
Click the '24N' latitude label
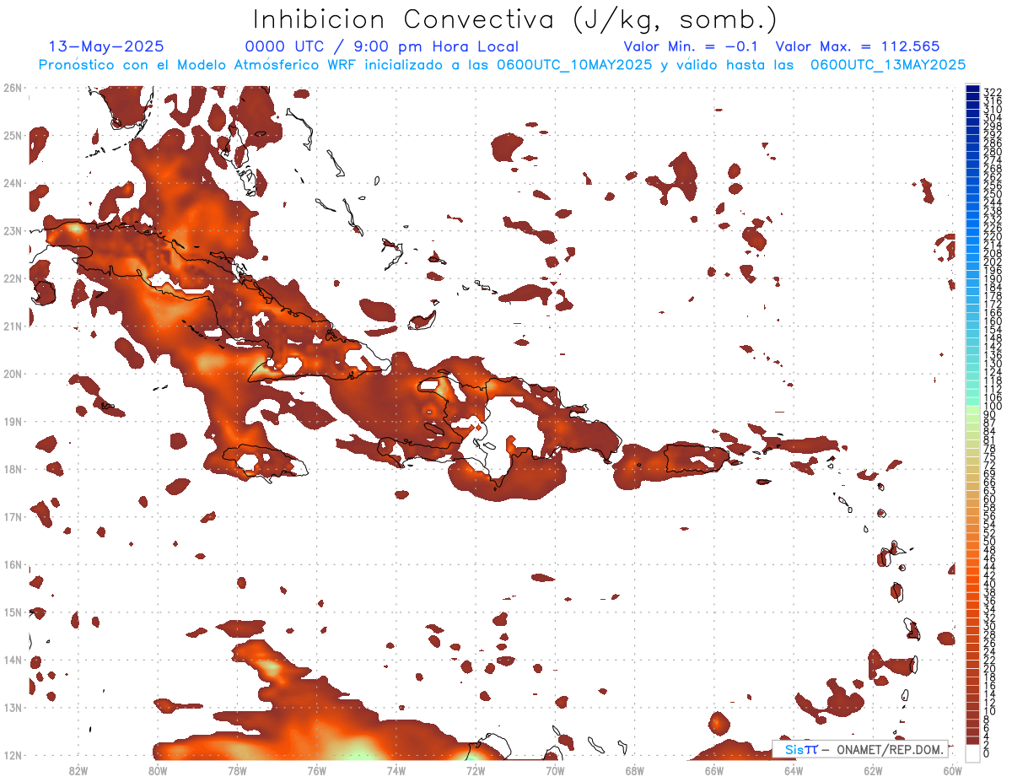tap(12, 183)
